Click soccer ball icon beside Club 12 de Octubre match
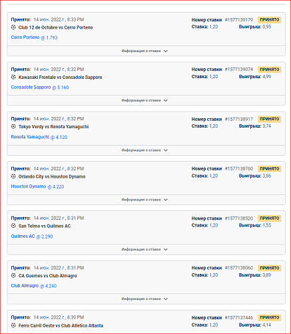Image resolution: width=291 pixels, height=334 pixels. (x=13, y=27)
